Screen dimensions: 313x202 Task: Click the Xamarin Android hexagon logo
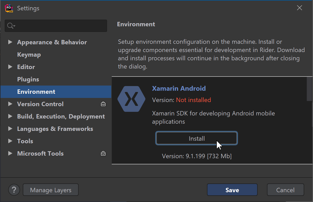131,99
